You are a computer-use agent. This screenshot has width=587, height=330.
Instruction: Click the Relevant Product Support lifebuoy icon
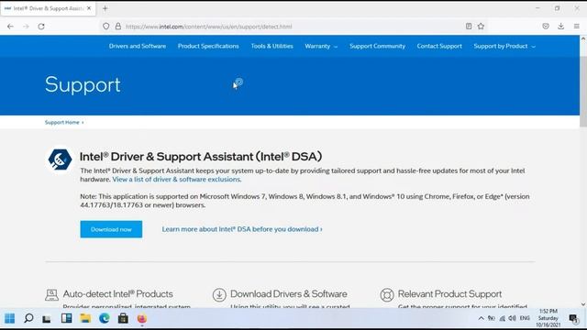387,295
